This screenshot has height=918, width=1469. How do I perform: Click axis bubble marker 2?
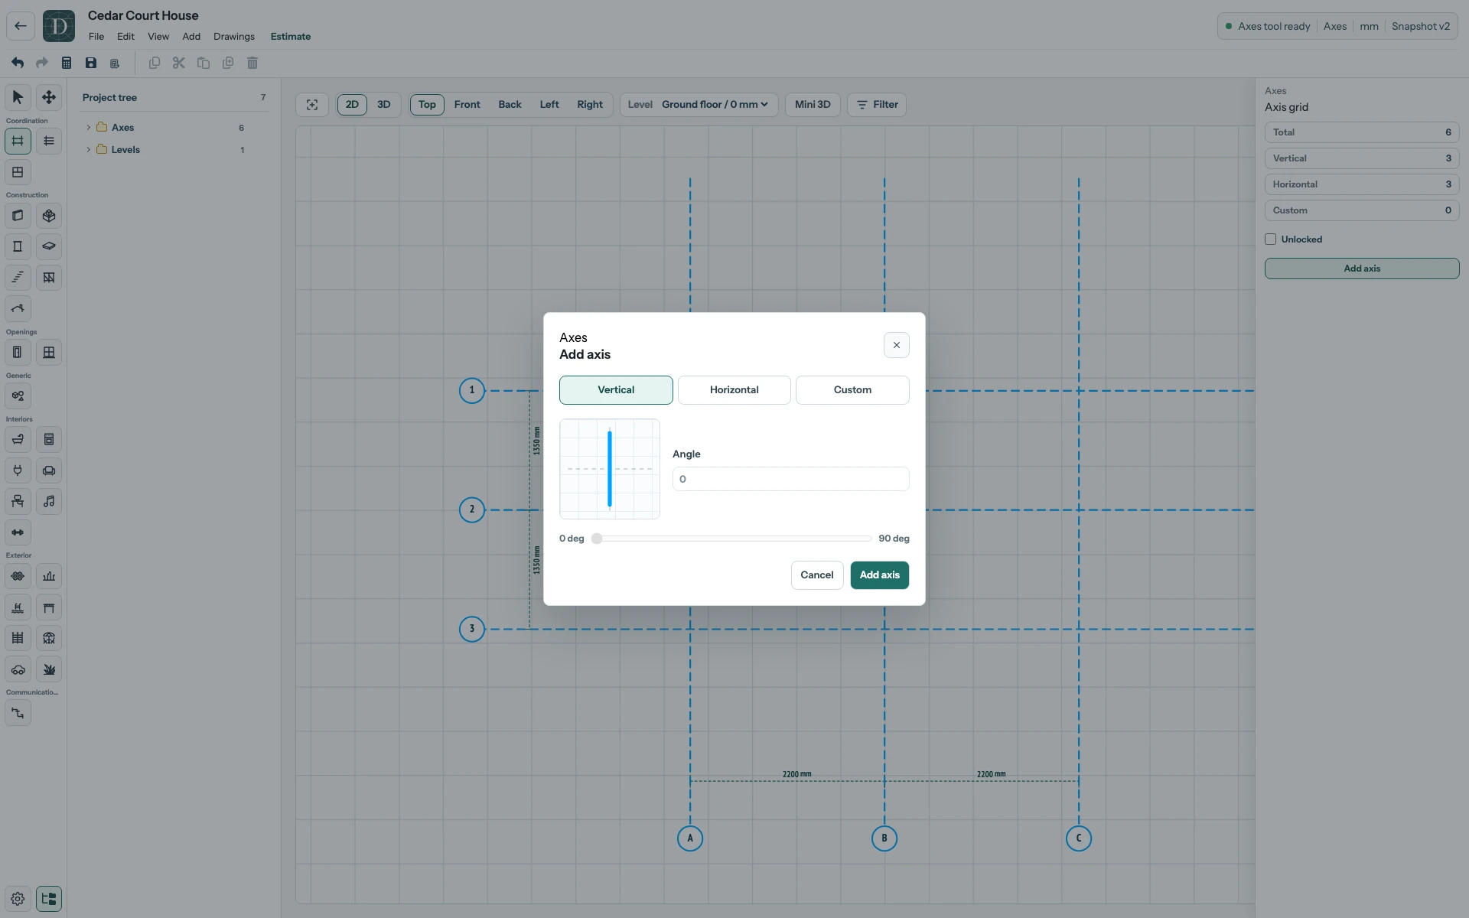pyautogui.click(x=472, y=509)
